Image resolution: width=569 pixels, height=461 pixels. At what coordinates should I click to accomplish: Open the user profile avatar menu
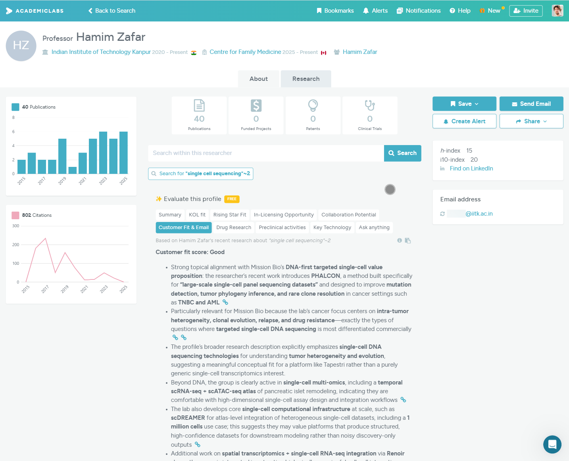click(x=557, y=11)
